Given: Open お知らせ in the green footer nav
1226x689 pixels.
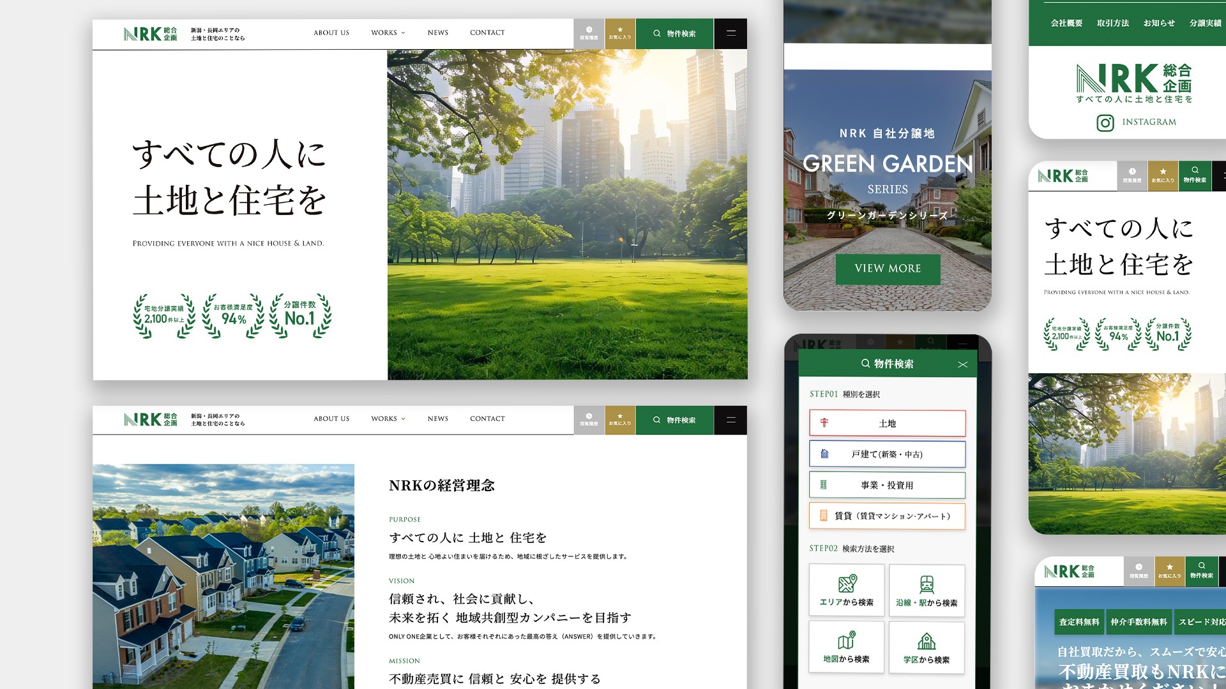Looking at the screenshot, I should [1159, 23].
